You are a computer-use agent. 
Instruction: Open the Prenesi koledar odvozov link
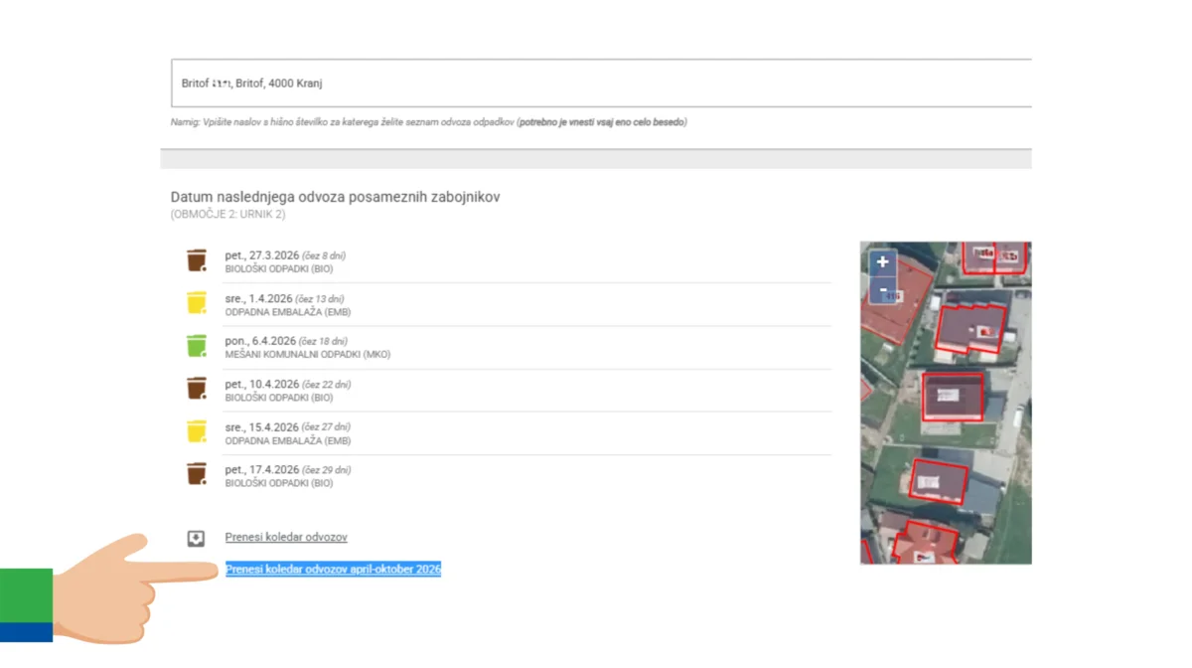[286, 538]
